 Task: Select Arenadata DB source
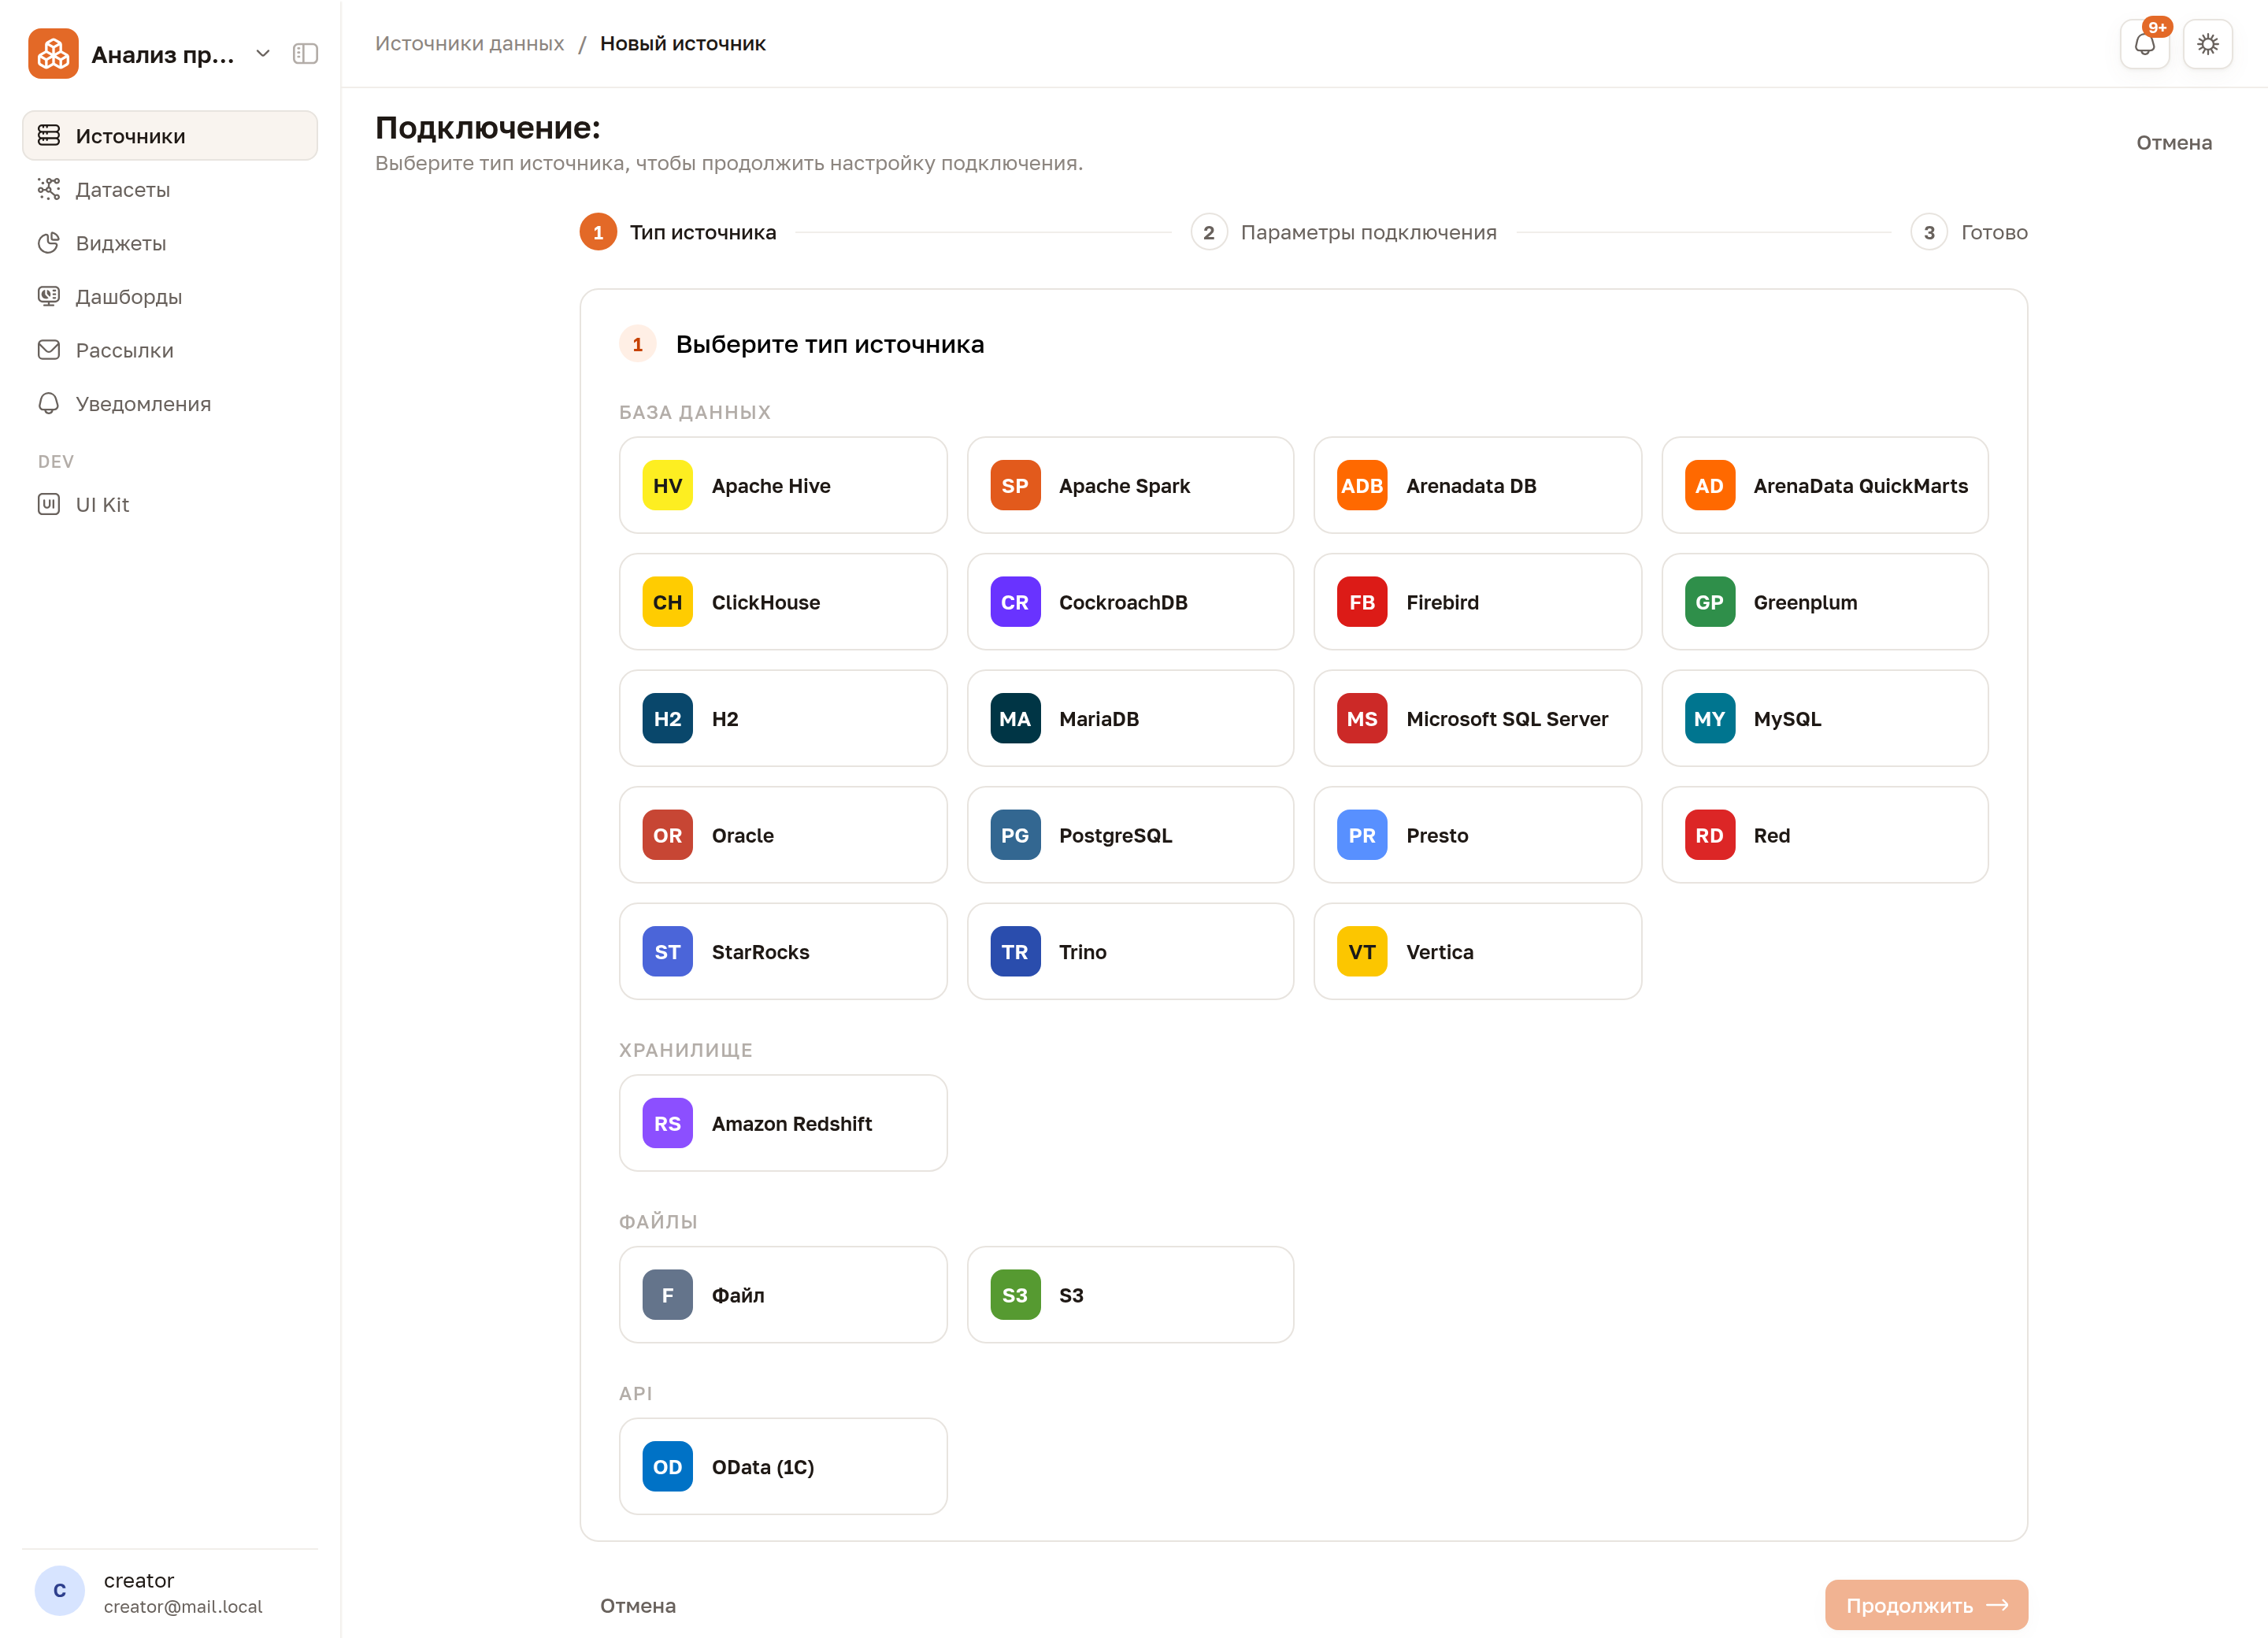pos(1477,485)
